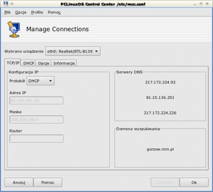Viewport: 213px width, 192px height.
Task: Open the Opcje menu
Action: point(21,12)
